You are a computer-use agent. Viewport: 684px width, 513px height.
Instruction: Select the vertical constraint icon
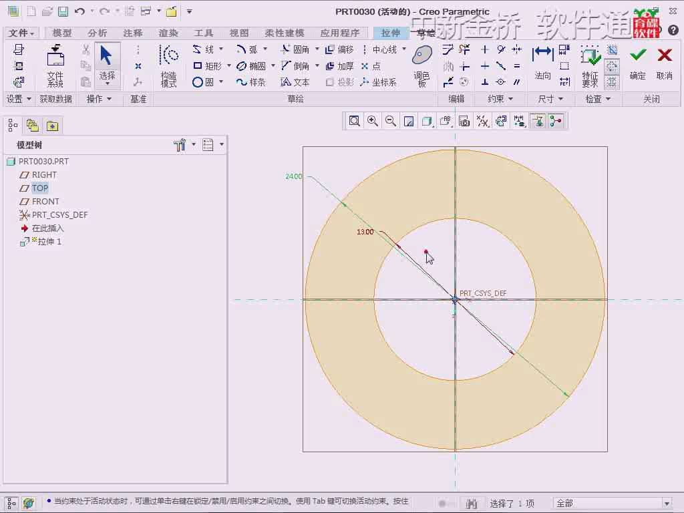tap(485, 49)
